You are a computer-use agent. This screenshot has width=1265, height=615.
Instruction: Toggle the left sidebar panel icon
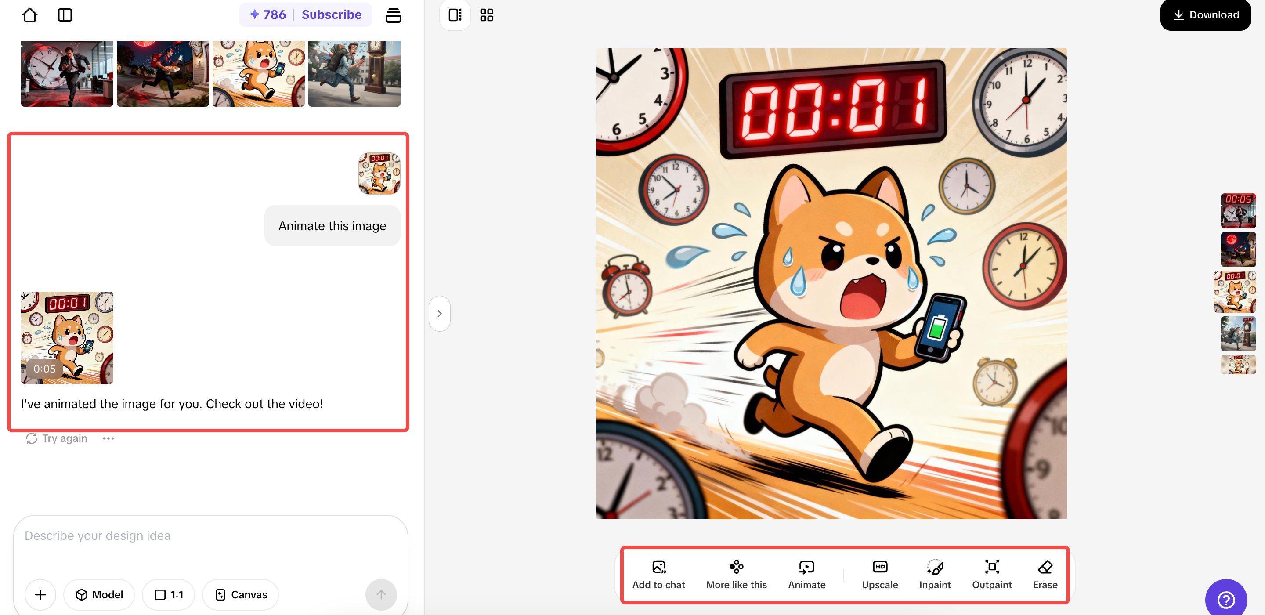click(x=65, y=15)
